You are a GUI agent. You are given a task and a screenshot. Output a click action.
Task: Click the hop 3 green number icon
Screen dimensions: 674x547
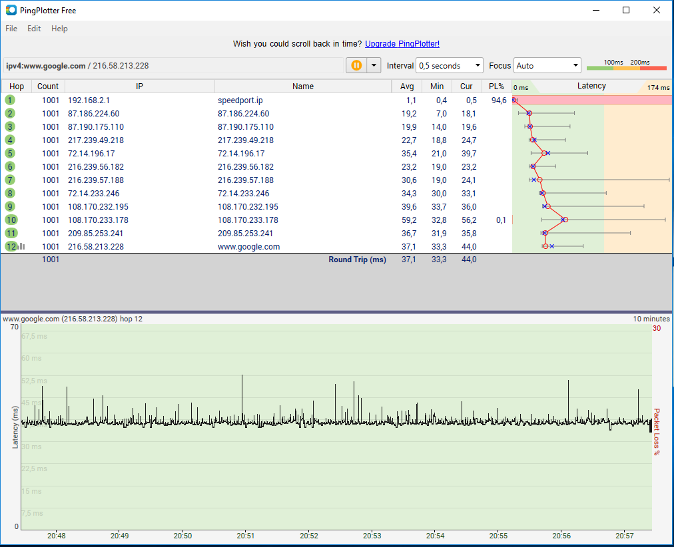click(10, 126)
